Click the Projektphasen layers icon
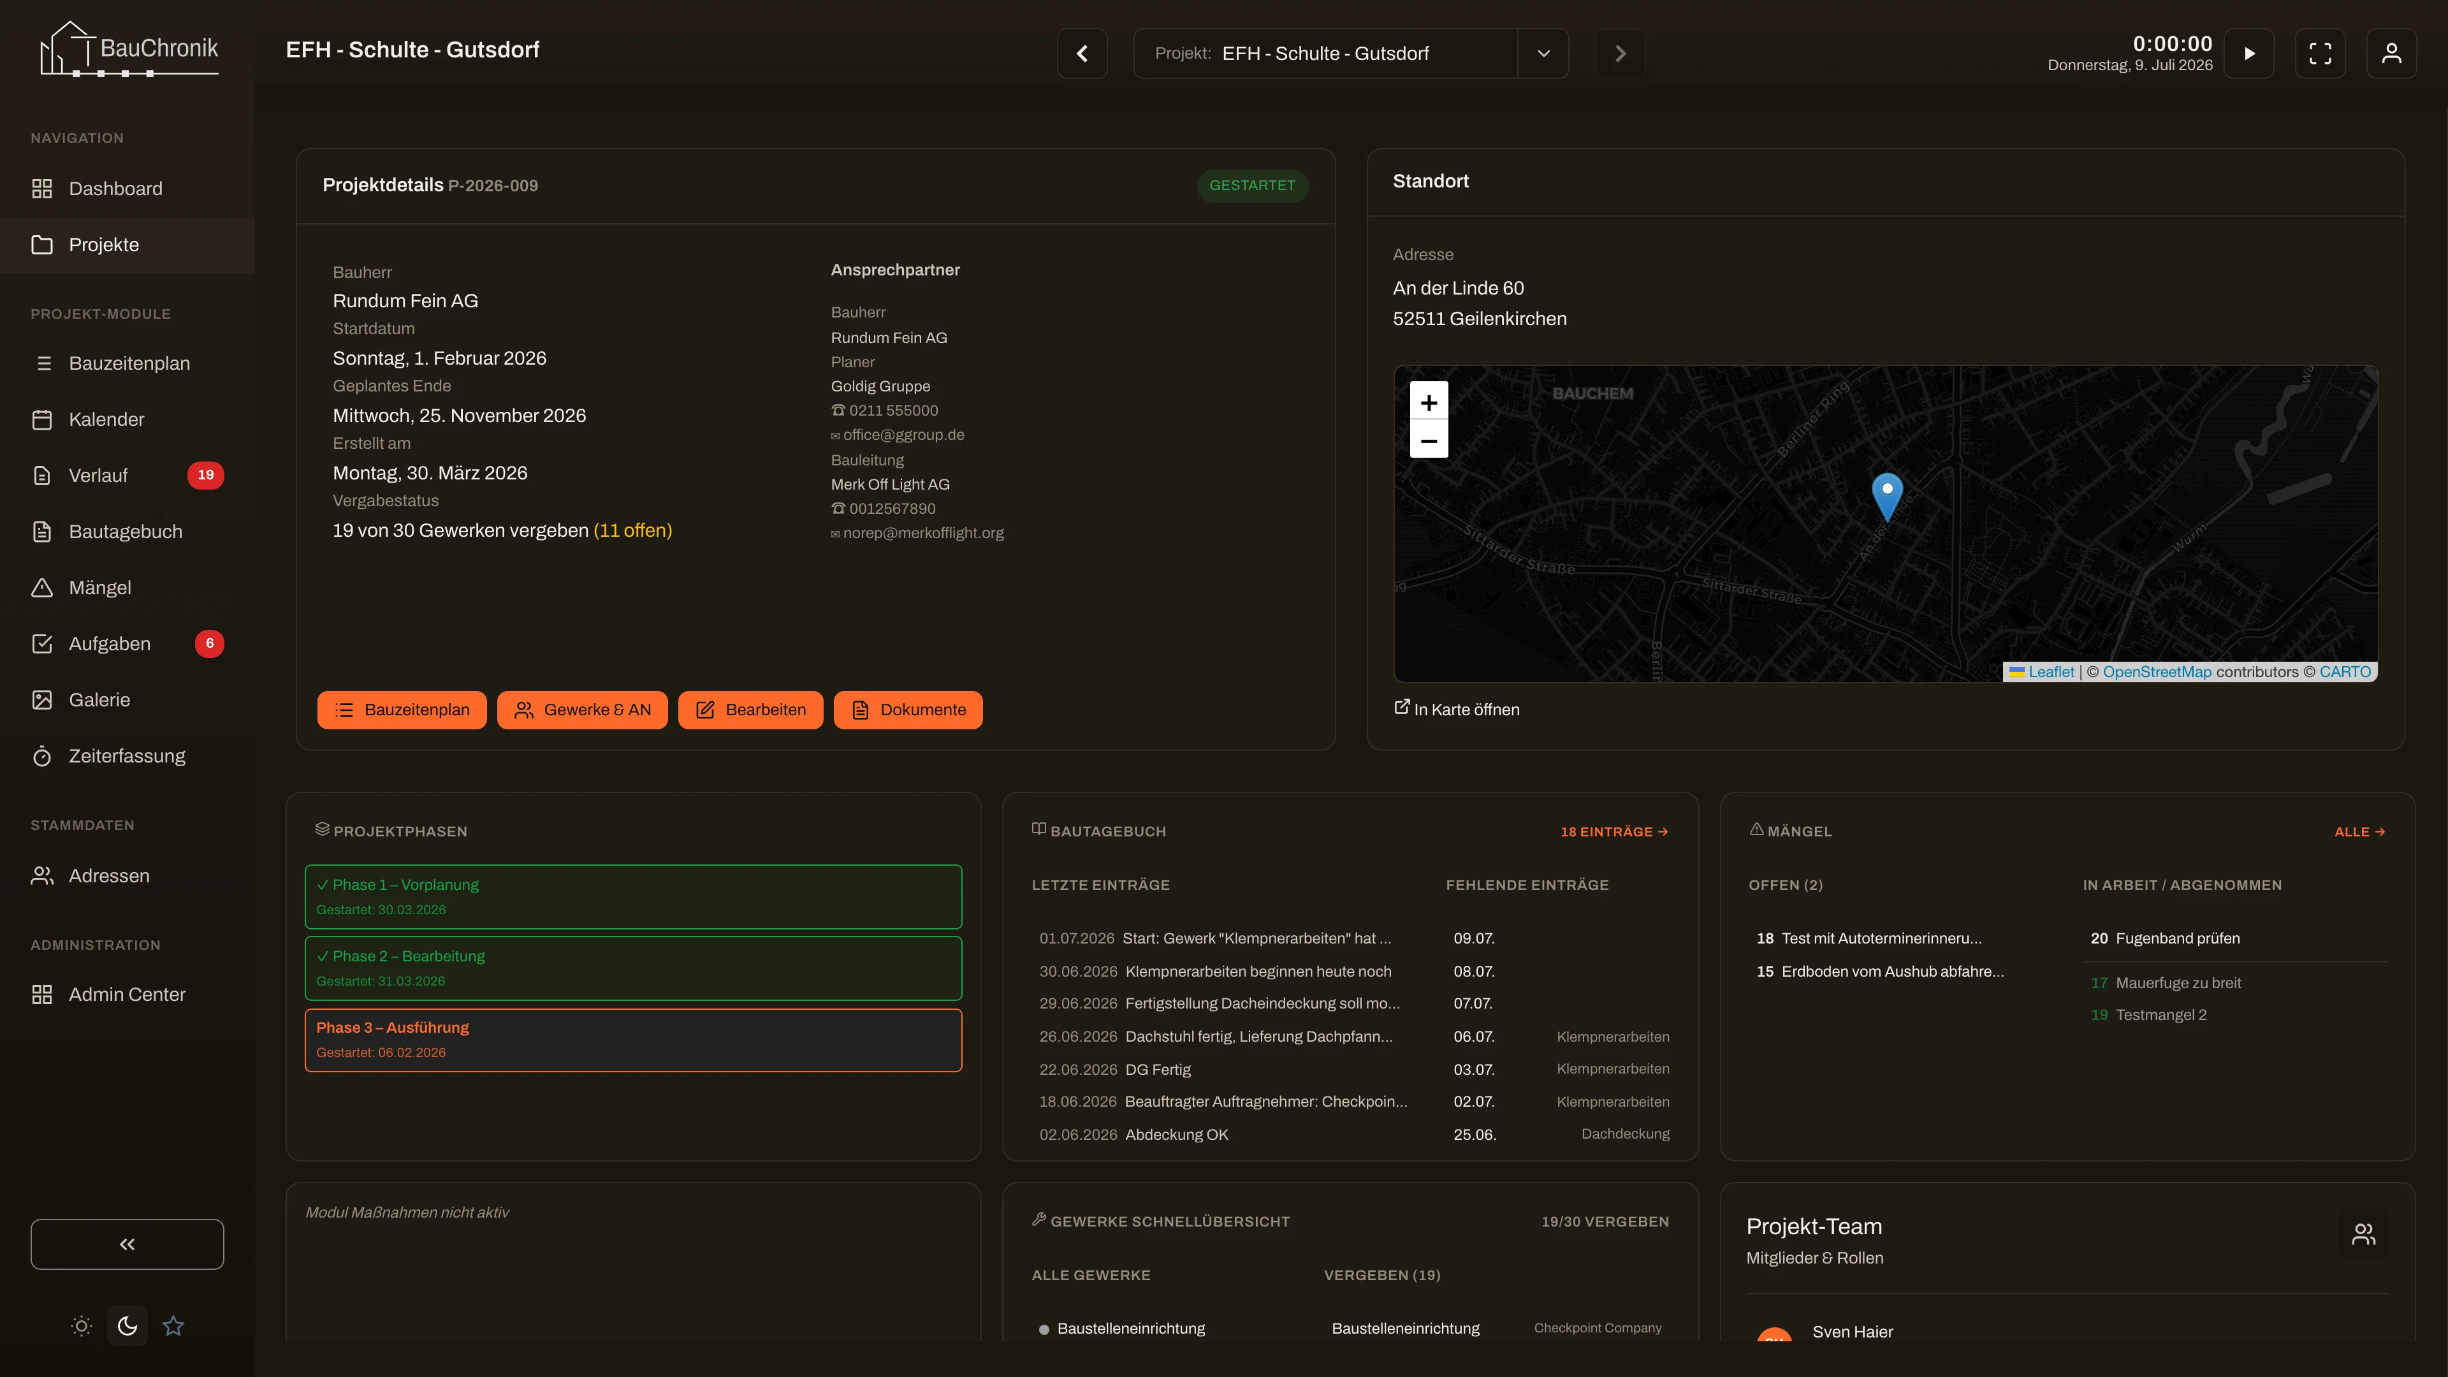Image resolution: width=2448 pixels, height=1377 pixels. coord(322,829)
